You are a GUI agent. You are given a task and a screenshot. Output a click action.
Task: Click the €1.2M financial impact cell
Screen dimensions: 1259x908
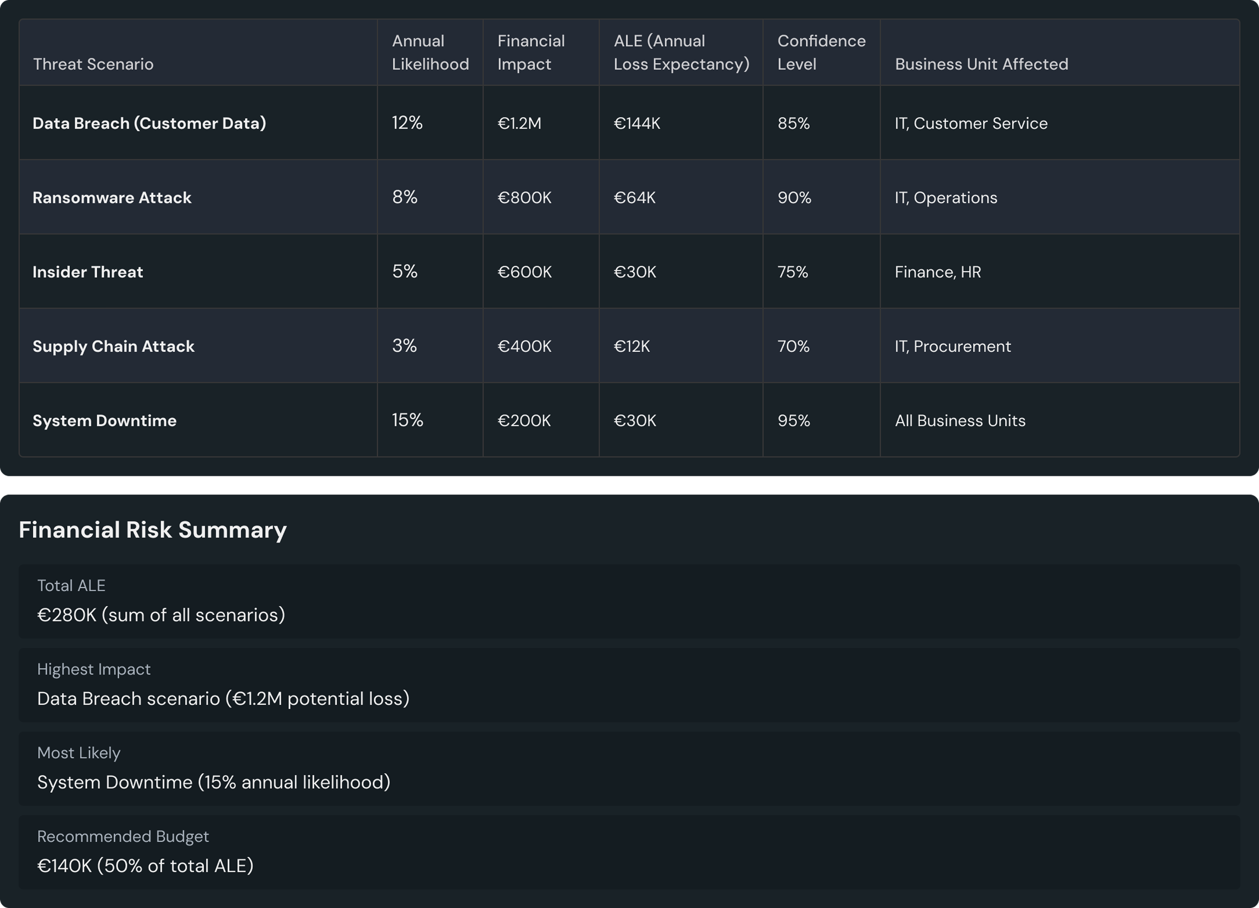519,123
